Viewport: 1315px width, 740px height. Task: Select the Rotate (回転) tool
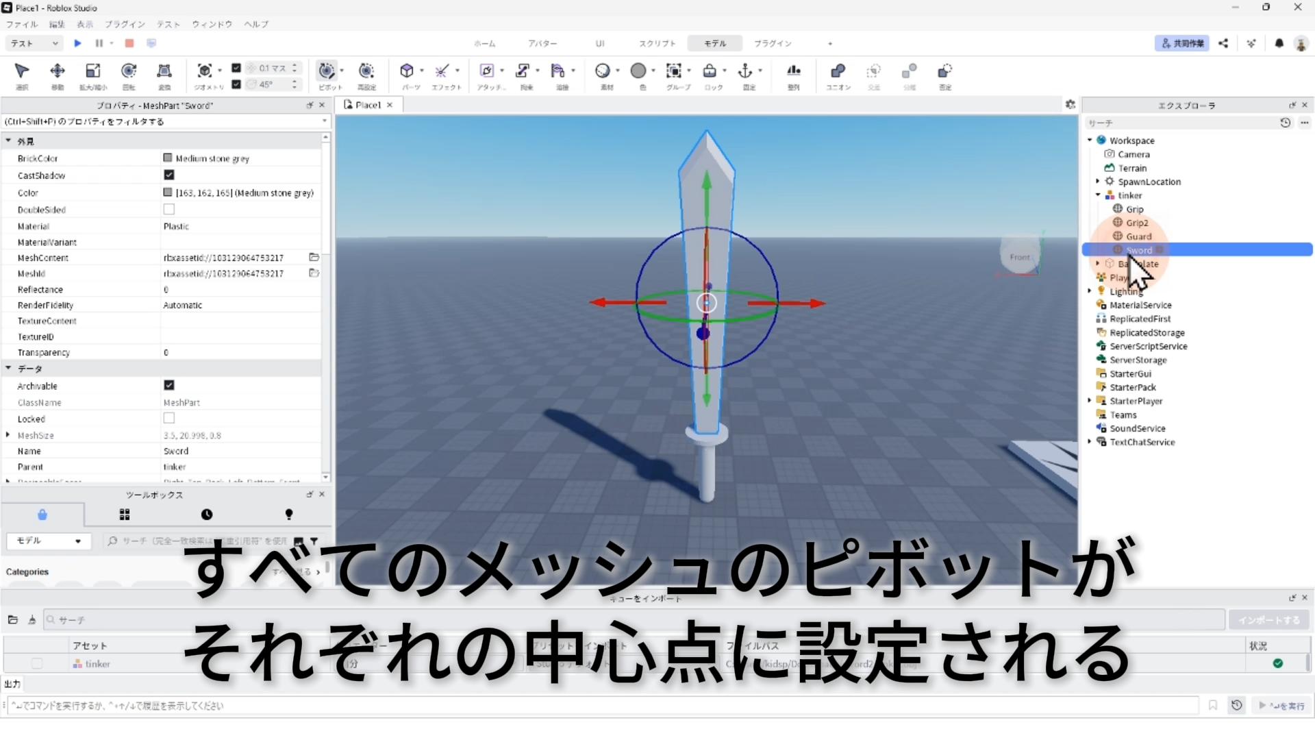point(129,71)
